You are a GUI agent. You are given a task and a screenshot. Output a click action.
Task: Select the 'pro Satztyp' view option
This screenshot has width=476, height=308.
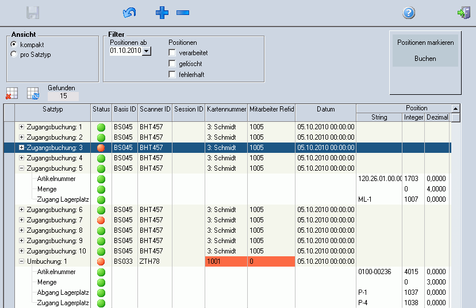(14, 55)
